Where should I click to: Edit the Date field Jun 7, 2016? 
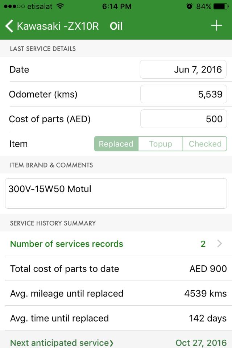pos(183,70)
